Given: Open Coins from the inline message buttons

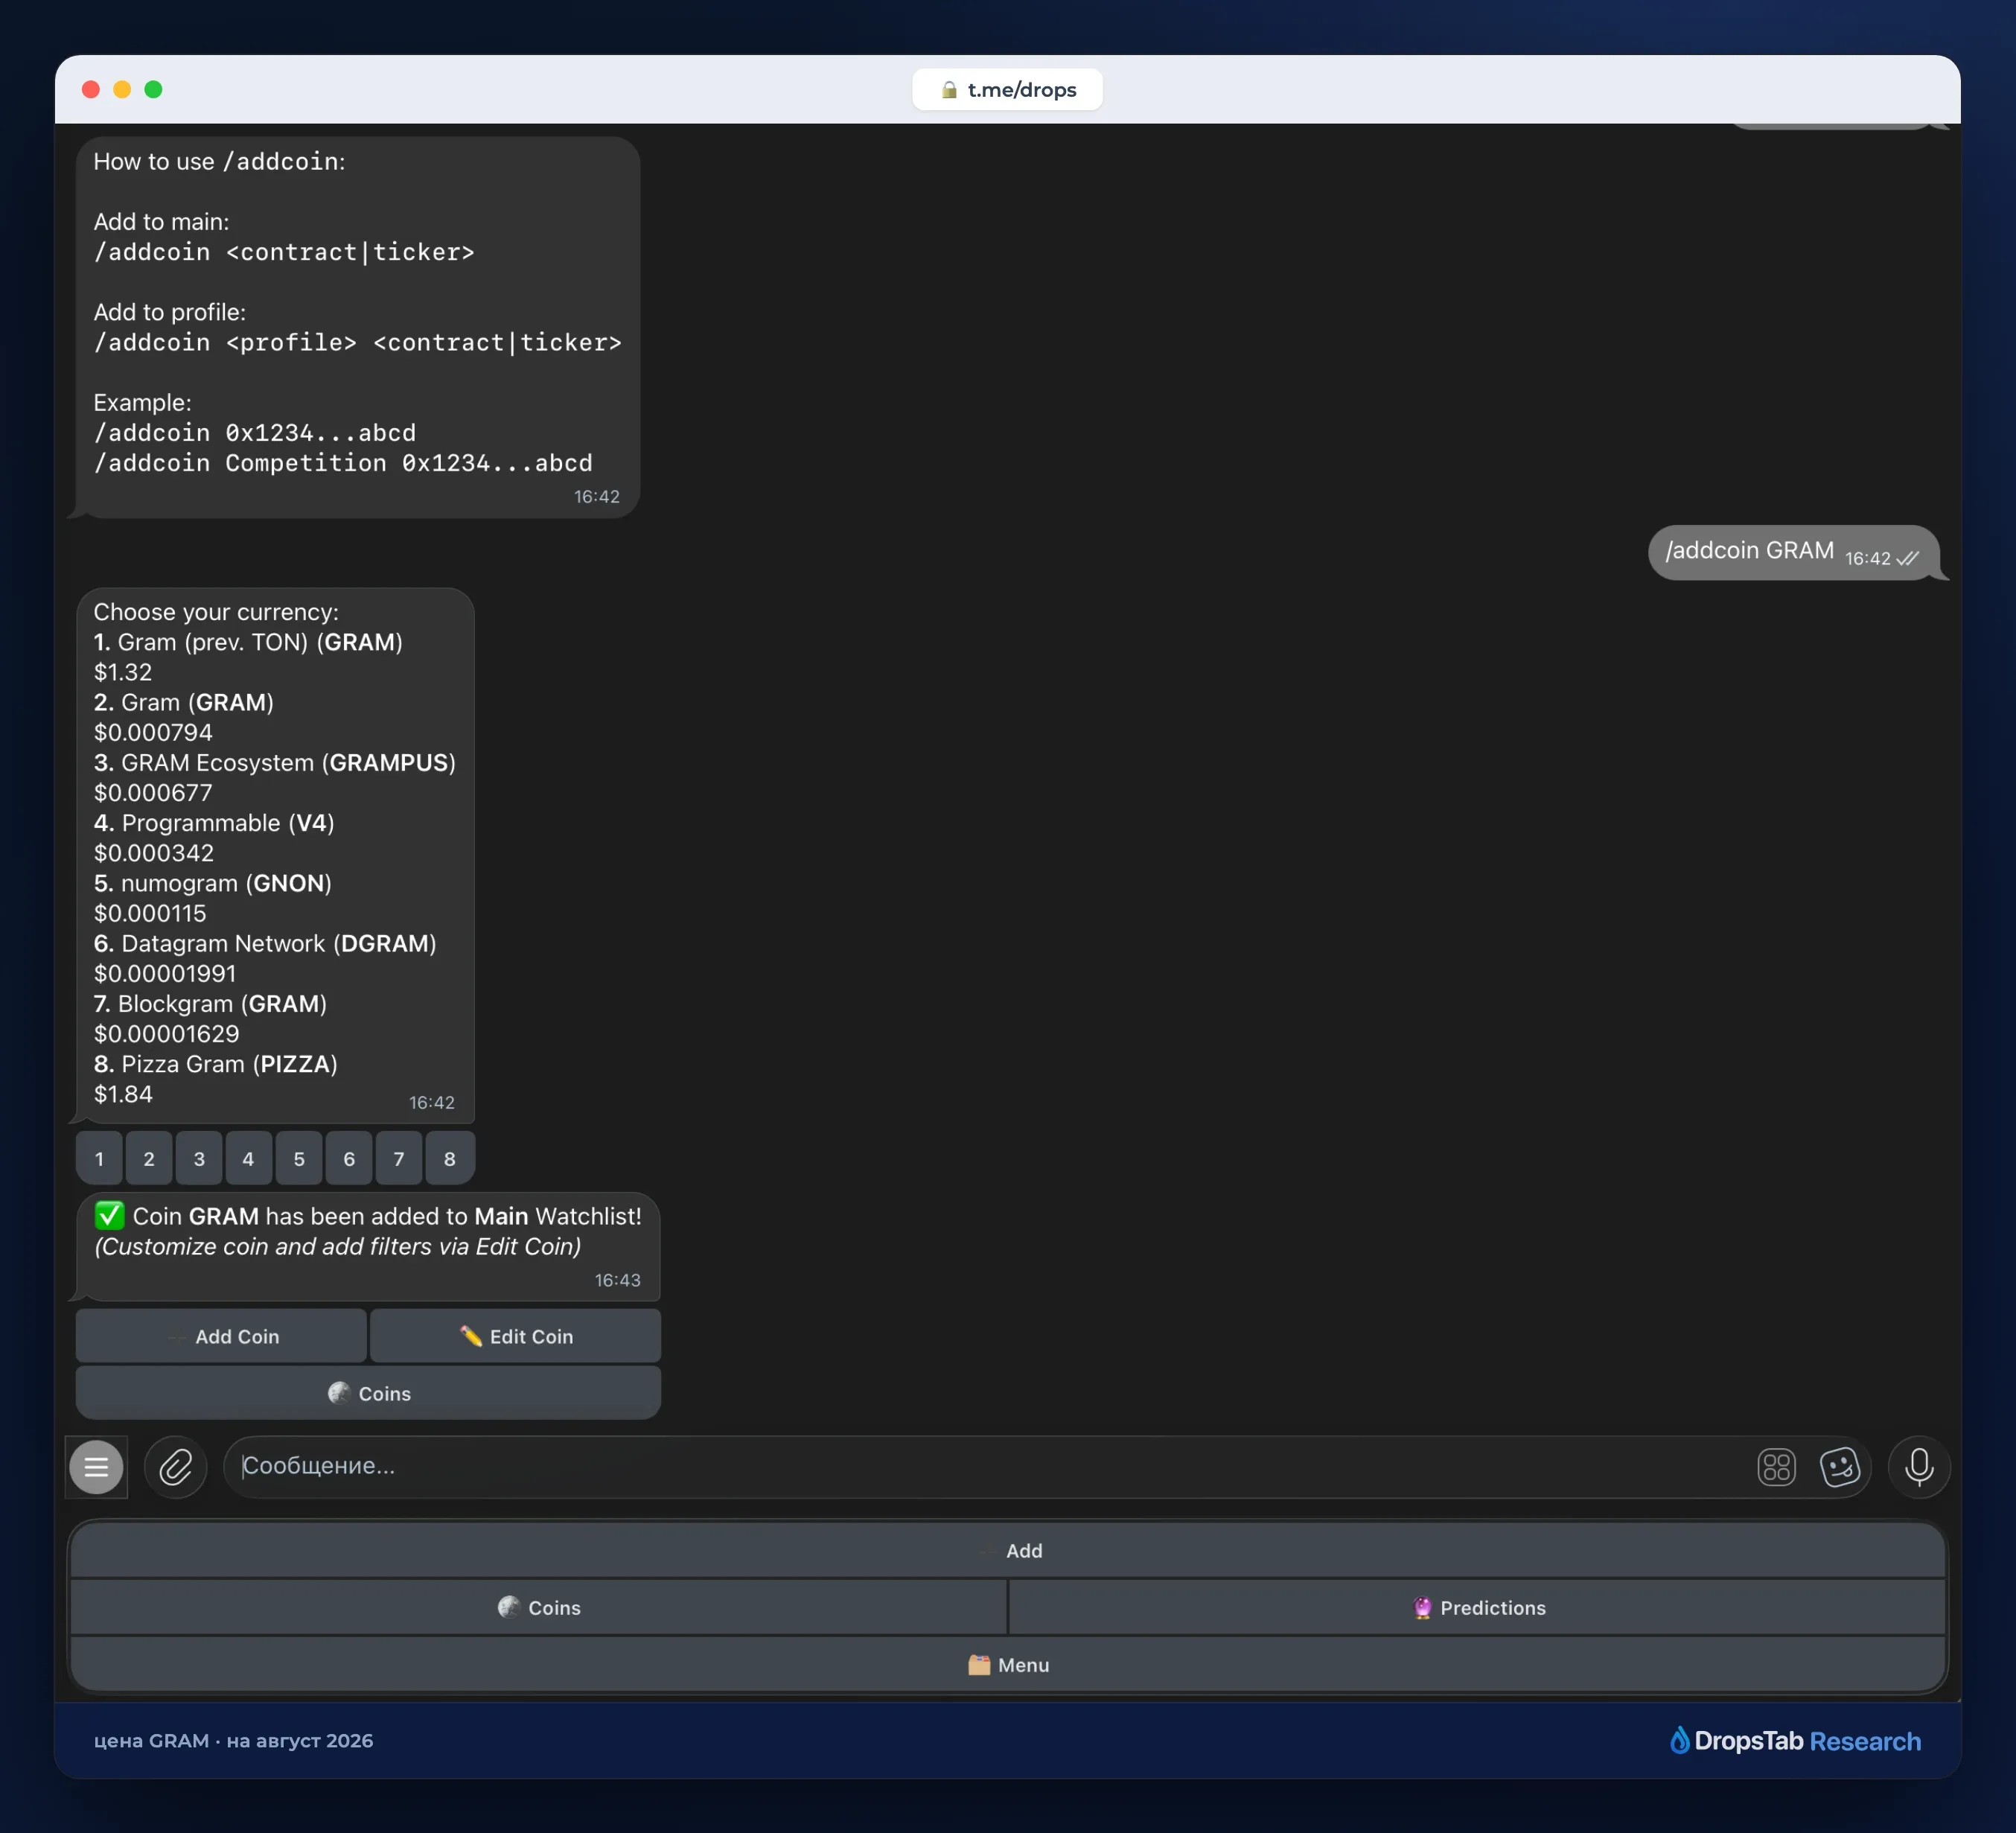Looking at the screenshot, I should (x=368, y=1393).
